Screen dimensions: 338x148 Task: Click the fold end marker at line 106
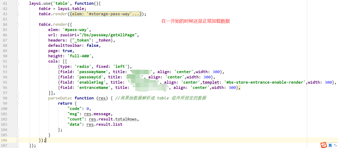pyautogui.click(x=17, y=140)
